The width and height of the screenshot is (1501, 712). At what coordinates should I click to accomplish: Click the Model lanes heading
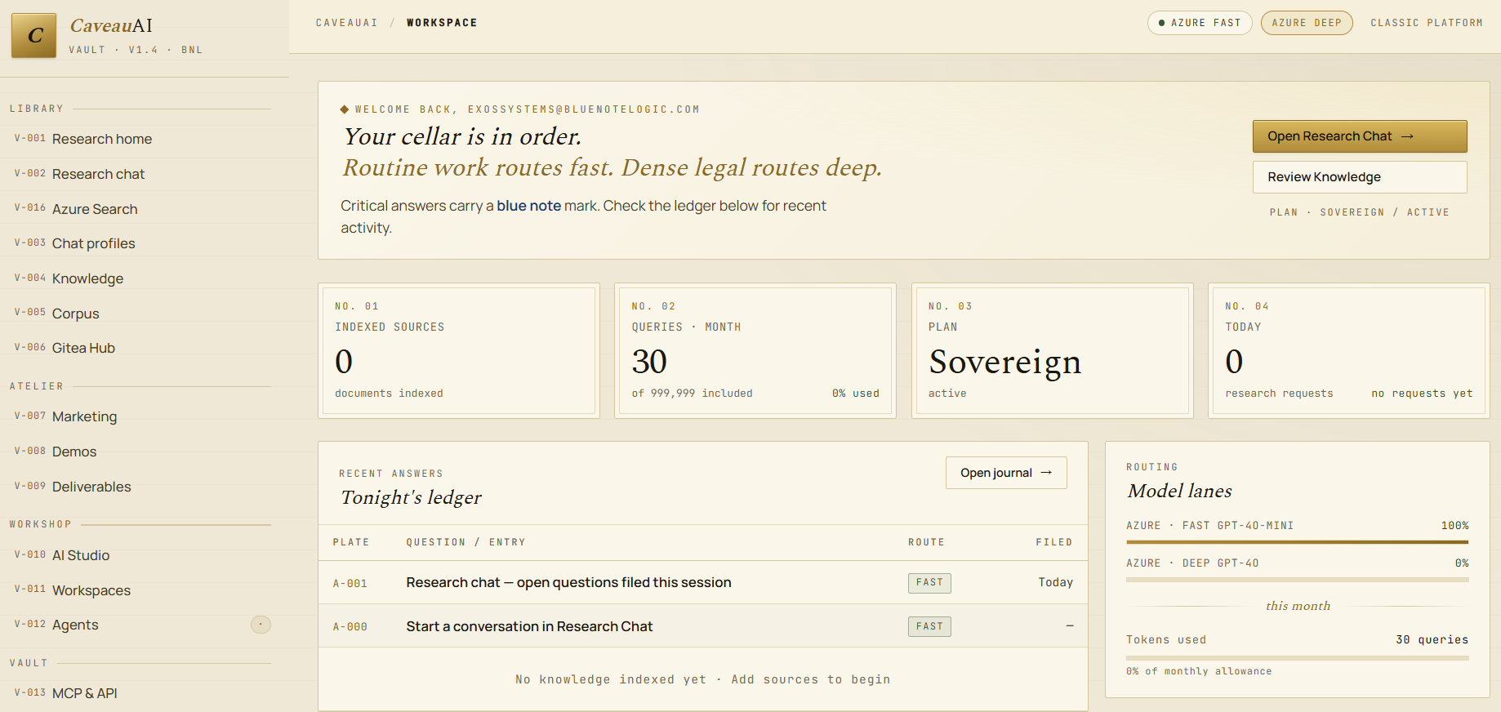[1180, 491]
